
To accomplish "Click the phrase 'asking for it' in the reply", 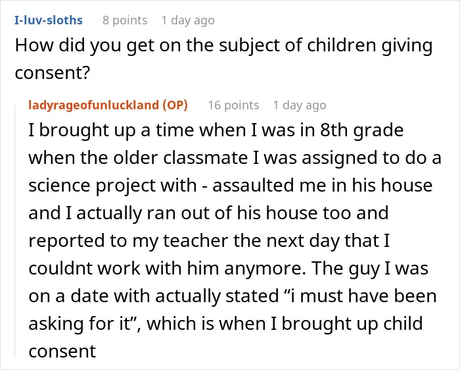I will 80,323.
